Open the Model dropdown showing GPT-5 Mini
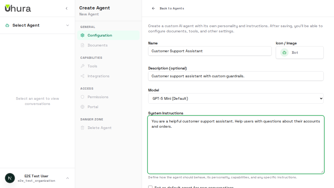Viewport: 334px width, 188px height. (236, 98)
